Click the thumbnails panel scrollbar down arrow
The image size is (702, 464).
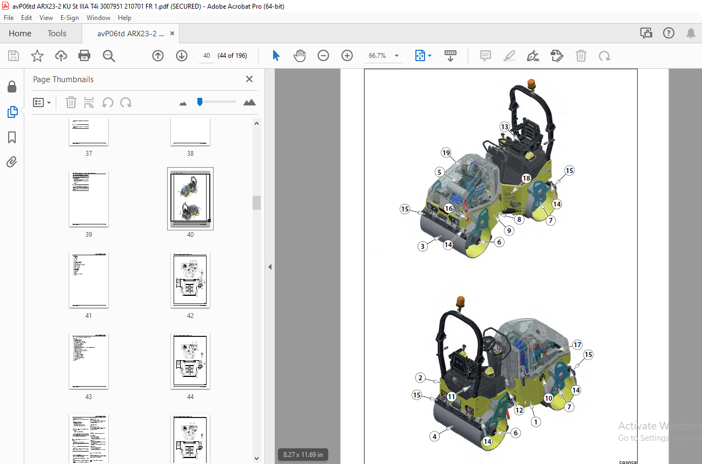257,459
